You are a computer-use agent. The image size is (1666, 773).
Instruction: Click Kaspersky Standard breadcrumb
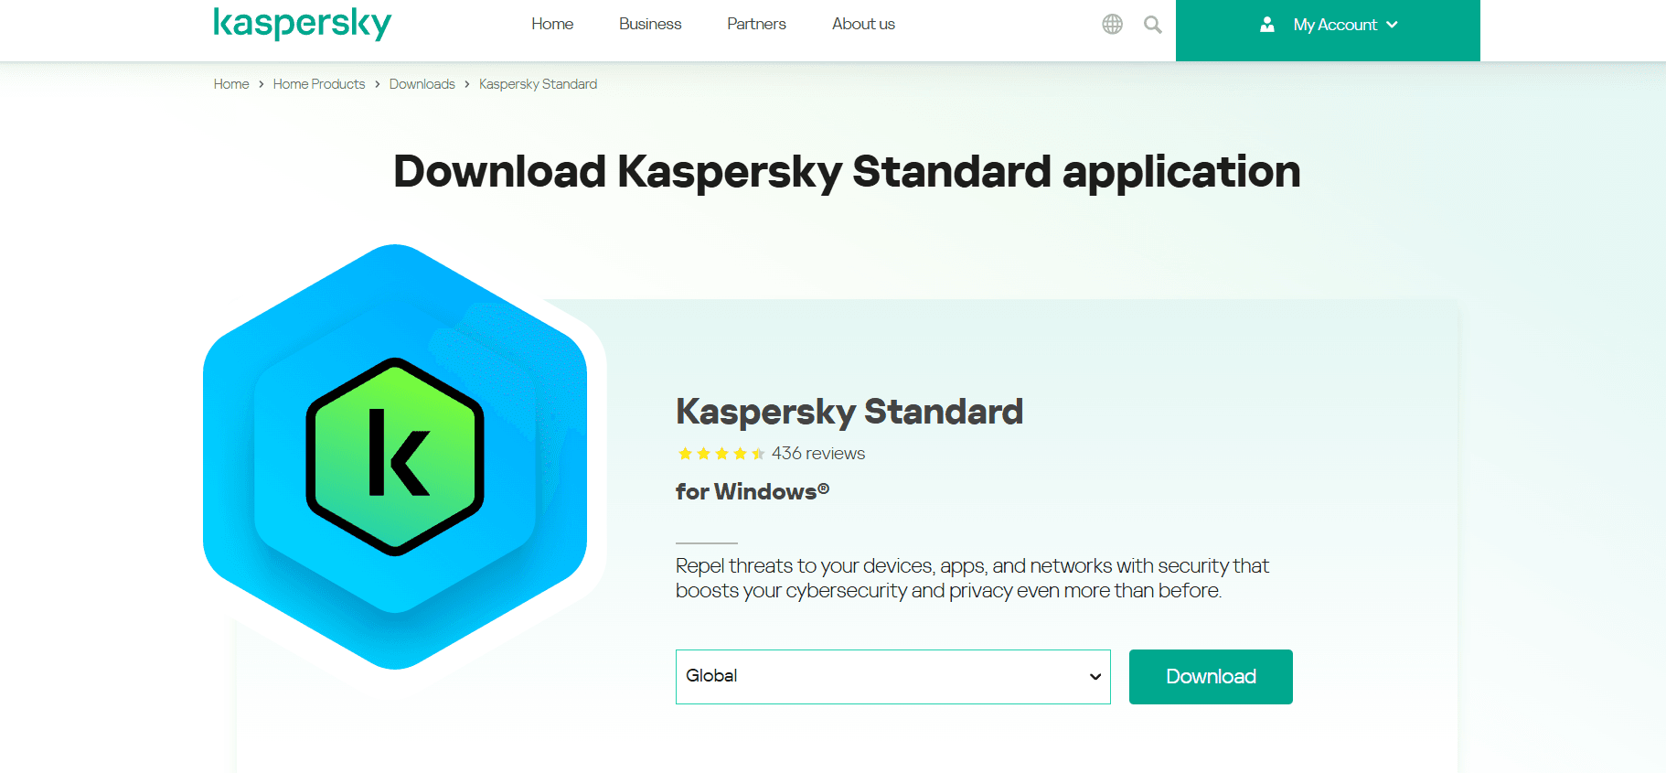(x=538, y=84)
